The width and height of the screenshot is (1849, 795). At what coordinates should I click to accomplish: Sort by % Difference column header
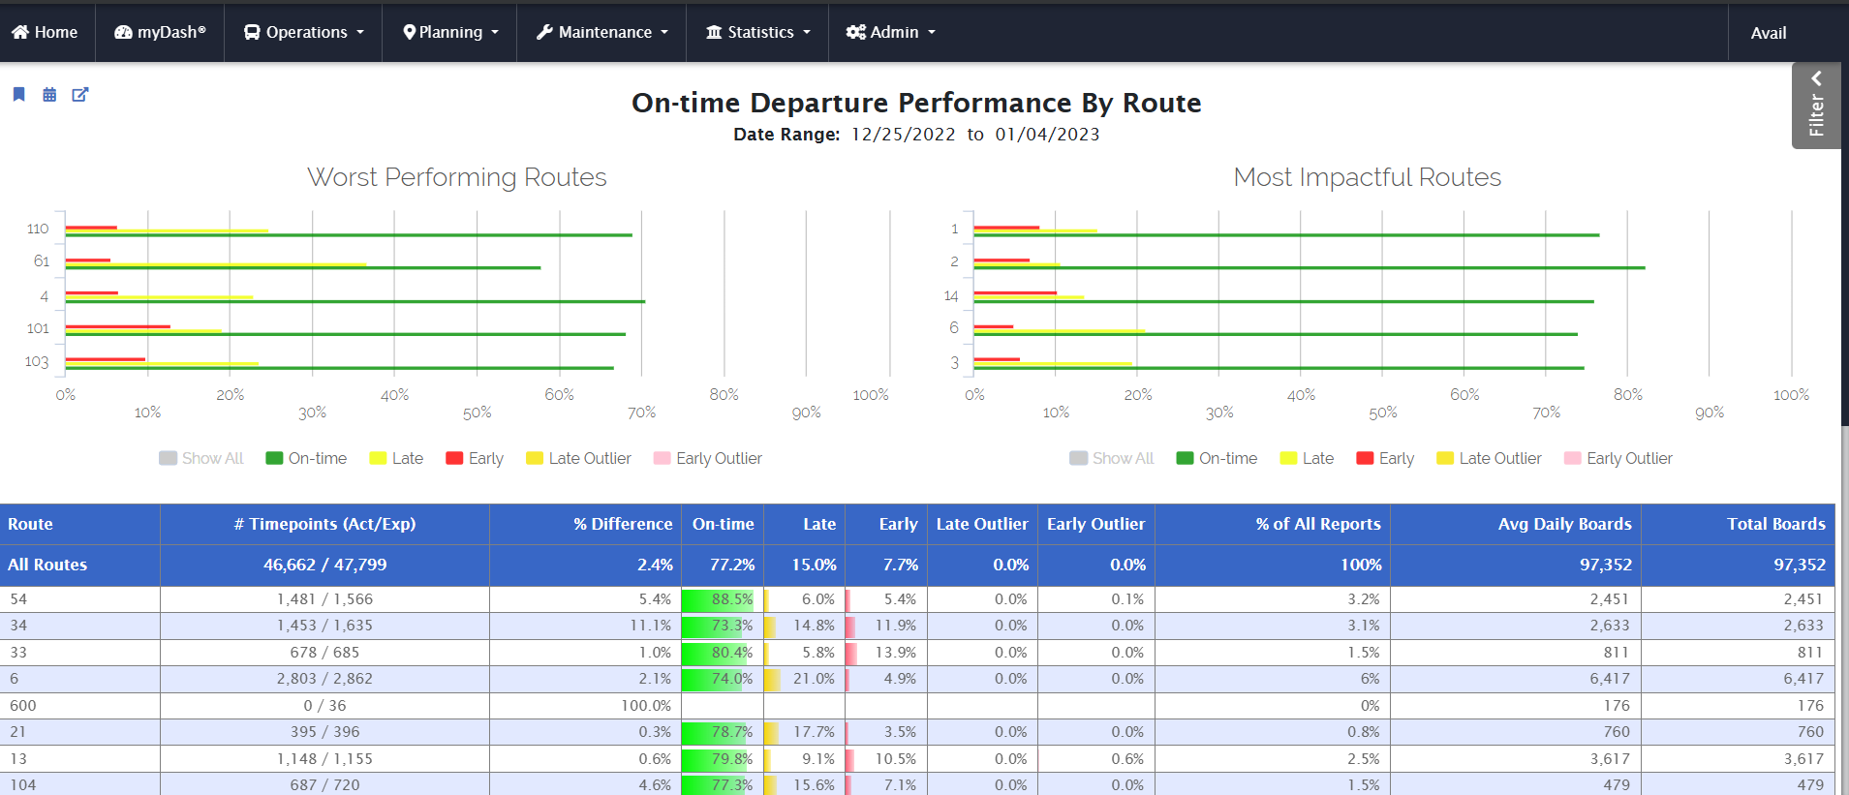coord(622,524)
